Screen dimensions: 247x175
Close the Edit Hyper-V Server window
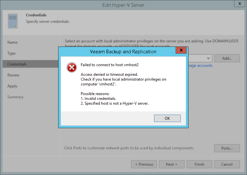click(x=240, y=4)
